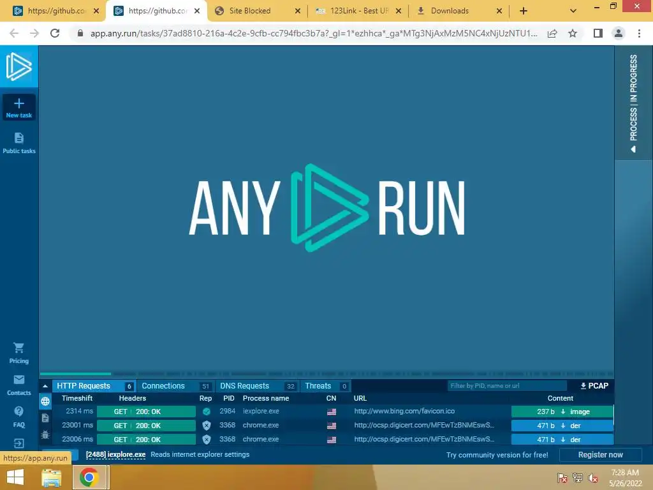Go back in browser history
Image resolution: width=653 pixels, height=490 pixels.
click(14, 33)
